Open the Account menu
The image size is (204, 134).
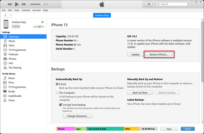(36, 10)
